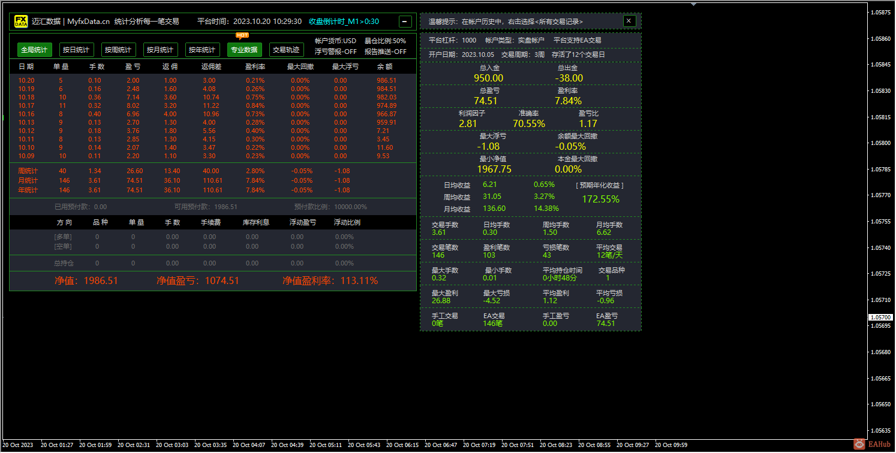Click the 准确率 value 70.55%
This screenshot has height=453, width=896.
[529, 123]
